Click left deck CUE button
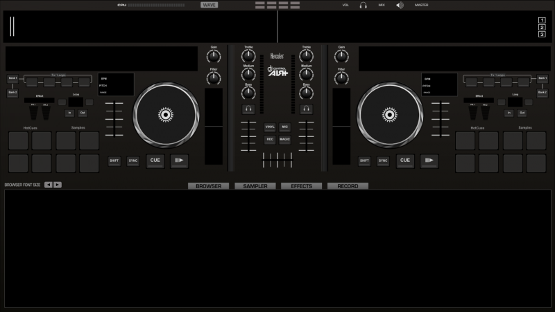The height and width of the screenshot is (312, 555). click(x=155, y=160)
